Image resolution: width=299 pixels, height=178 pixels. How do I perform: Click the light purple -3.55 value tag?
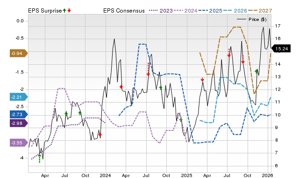tap(19, 143)
